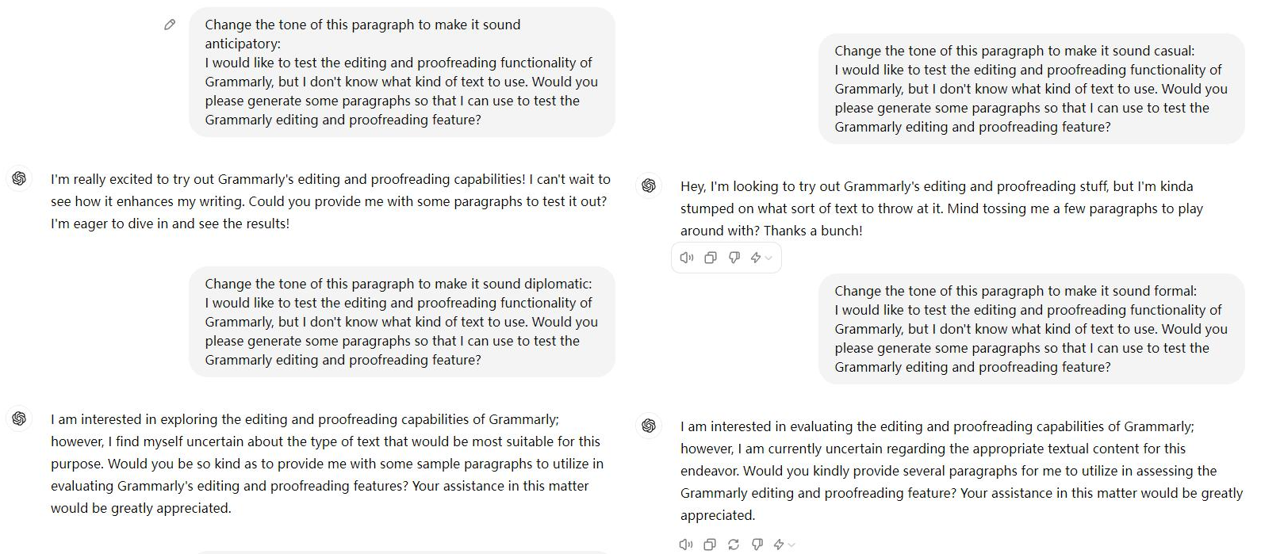Click the lightning model icon under formal response

[780, 544]
